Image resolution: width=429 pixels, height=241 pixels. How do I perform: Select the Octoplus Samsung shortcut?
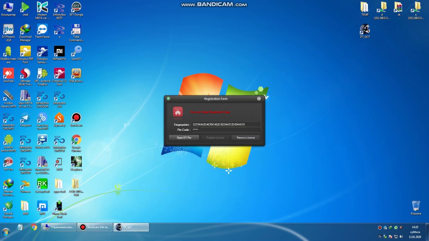(x=42, y=55)
